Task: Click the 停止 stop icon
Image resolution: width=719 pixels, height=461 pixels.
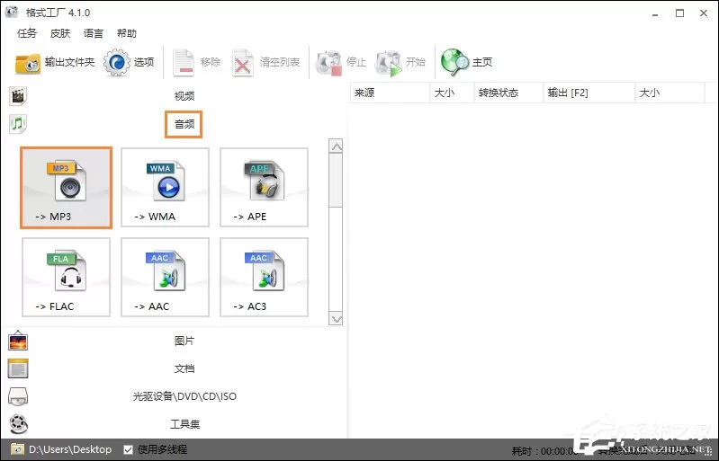Action: [328, 63]
